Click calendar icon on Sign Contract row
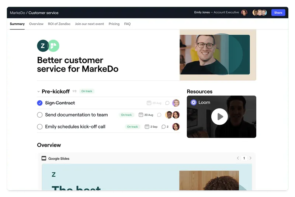 tap(149, 103)
